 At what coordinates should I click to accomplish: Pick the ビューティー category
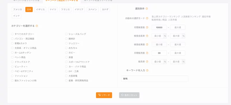click(12, 67)
